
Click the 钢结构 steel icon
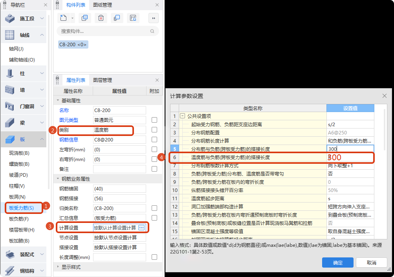click(9, 271)
